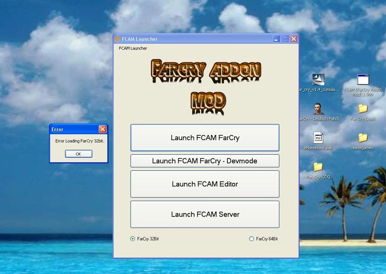
Task: Select the savegames folder icon
Action: (x=363, y=138)
